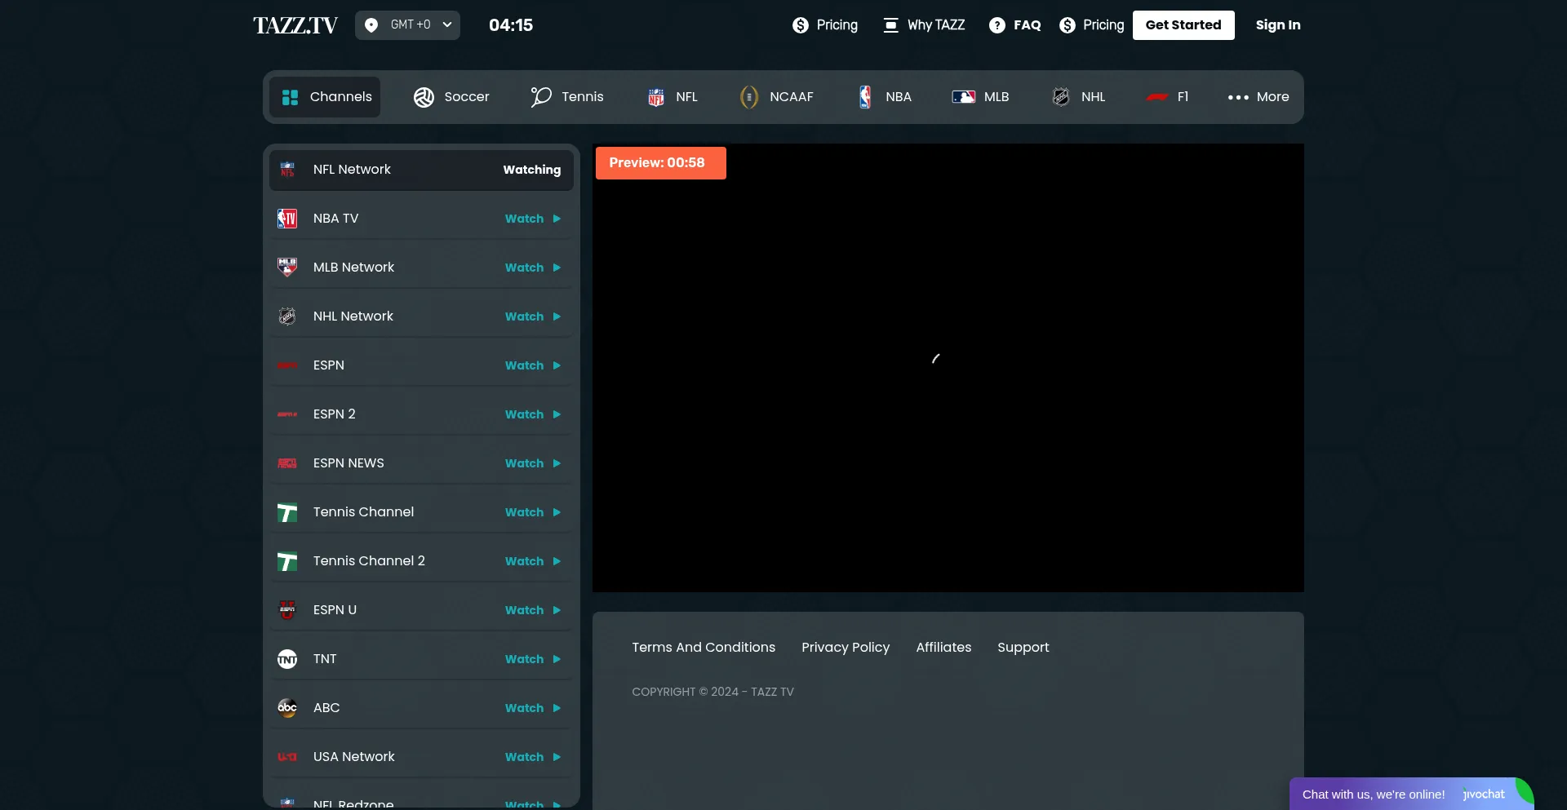1567x810 pixels.
Task: Open the NFL tab
Action: click(x=673, y=97)
